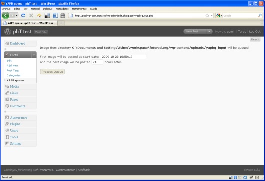Click the start date input field
Screen dimensions: 265x181
pyautogui.click(x=123, y=57)
